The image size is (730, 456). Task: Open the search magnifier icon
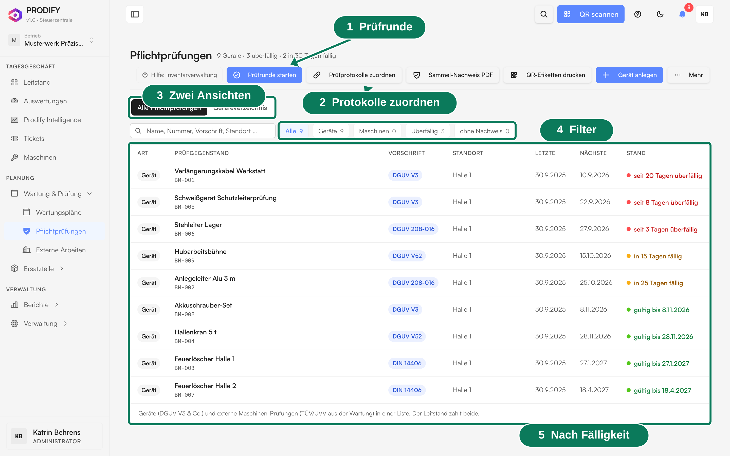tap(544, 14)
